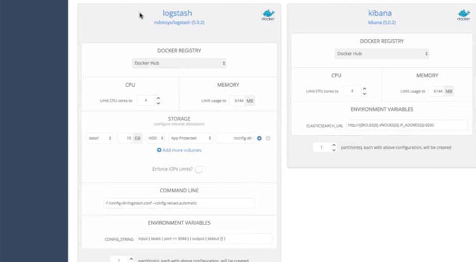The image size is (476, 262).
Task: Click logstash ENVIRONMENT VARIABLES heading
Action: tap(179, 223)
